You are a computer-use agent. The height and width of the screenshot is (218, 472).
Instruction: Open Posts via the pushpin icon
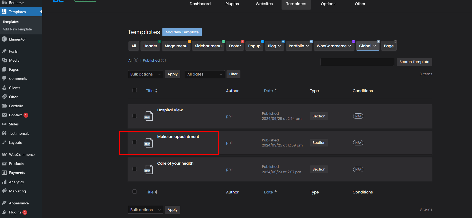click(4, 51)
